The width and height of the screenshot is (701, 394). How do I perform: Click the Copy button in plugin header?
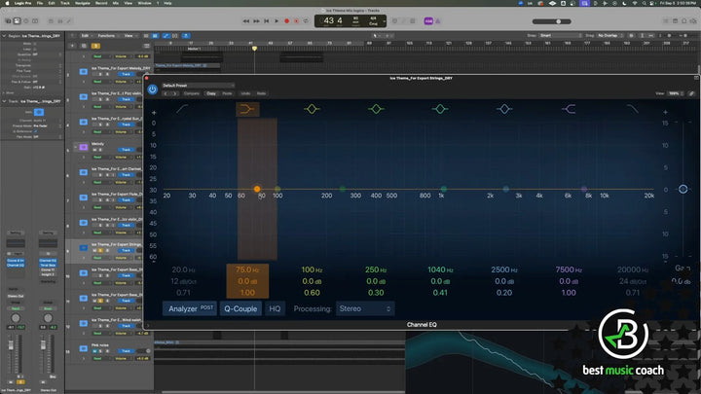click(x=211, y=93)
